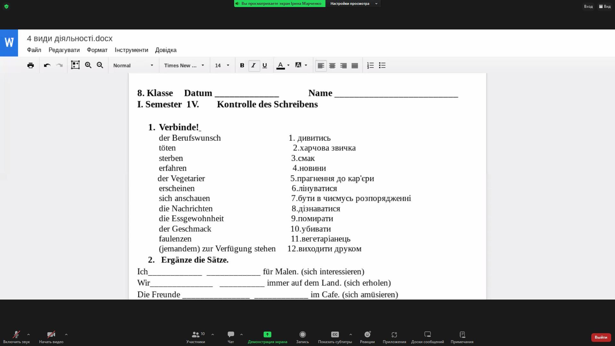Unmute with Включить звук microphone button
615x346 pixels.
tap(16, 338)
